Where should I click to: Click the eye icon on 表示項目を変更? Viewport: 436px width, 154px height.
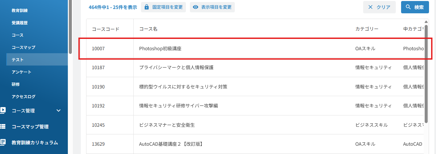[196, 7]
